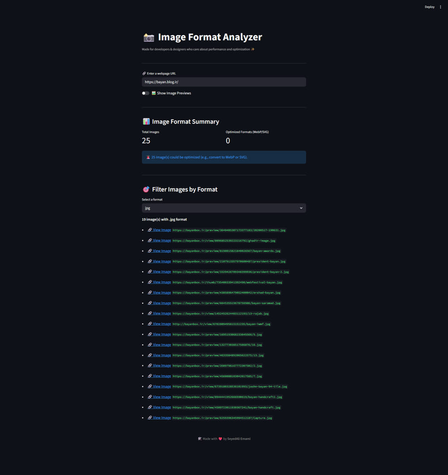Click the '25 image(s) could be optimized' alert
448x475 pixels.
tap(224, 157)
